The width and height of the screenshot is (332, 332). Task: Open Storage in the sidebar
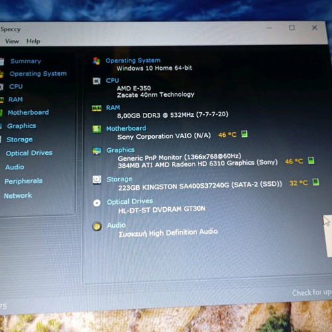19,139
